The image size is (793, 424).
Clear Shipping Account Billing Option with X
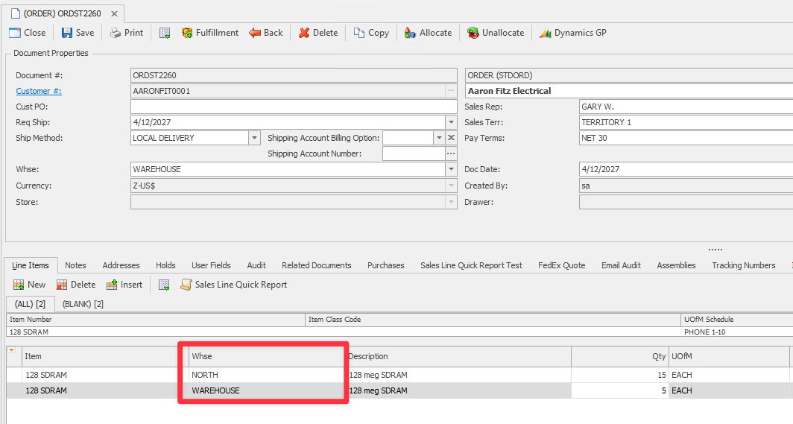451,138
